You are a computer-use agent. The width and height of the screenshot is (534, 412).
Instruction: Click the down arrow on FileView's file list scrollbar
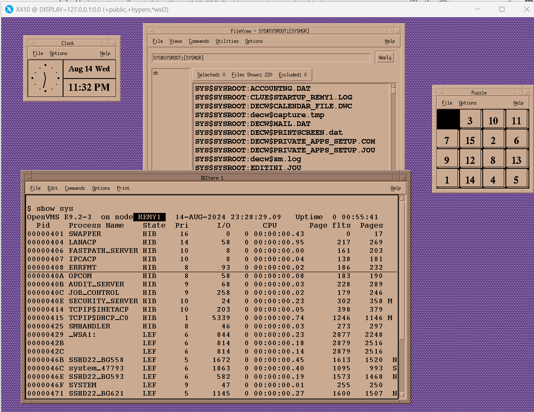click(x=393, y=168)
